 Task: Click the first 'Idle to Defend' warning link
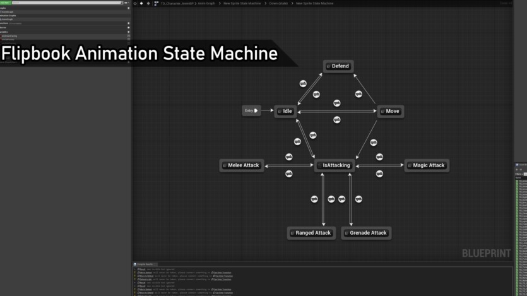pos(145,273)
